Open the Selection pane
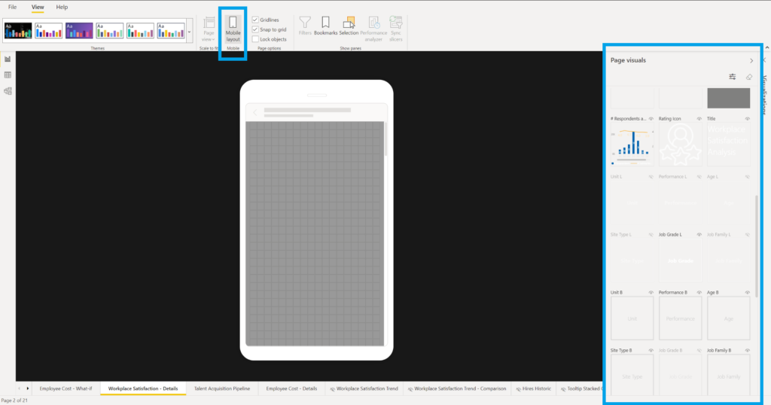Viewport: 771px width, 405px height. click(x=349, y=26)
